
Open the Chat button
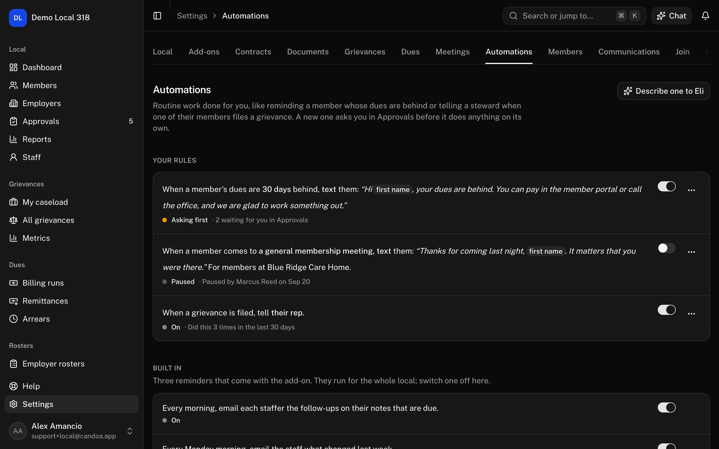(x=672, y=16)
